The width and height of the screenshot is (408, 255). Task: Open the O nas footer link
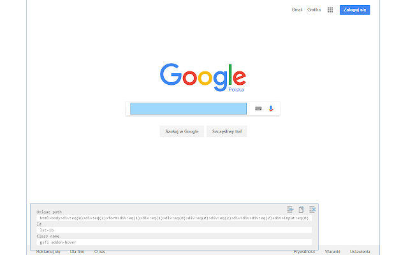[99, 252]
